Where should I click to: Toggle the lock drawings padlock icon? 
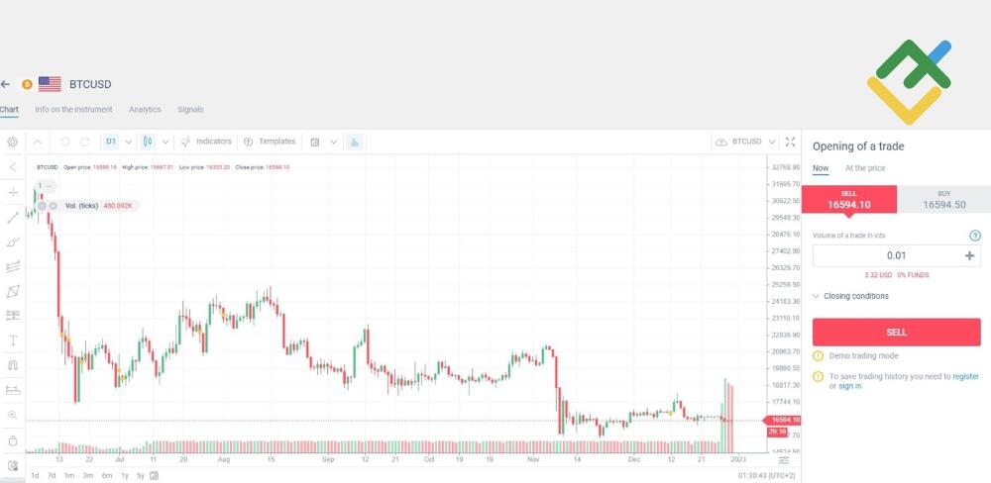pos(13,439)
